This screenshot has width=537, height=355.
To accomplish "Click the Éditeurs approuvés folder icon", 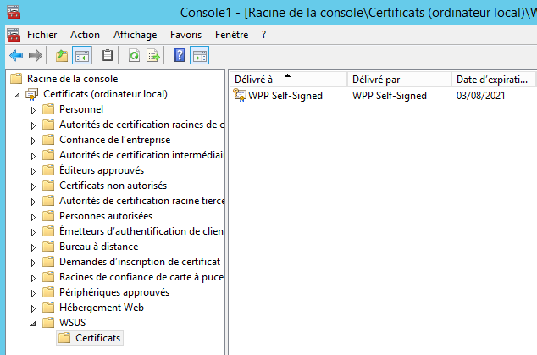I will click(x=48, y=170).
